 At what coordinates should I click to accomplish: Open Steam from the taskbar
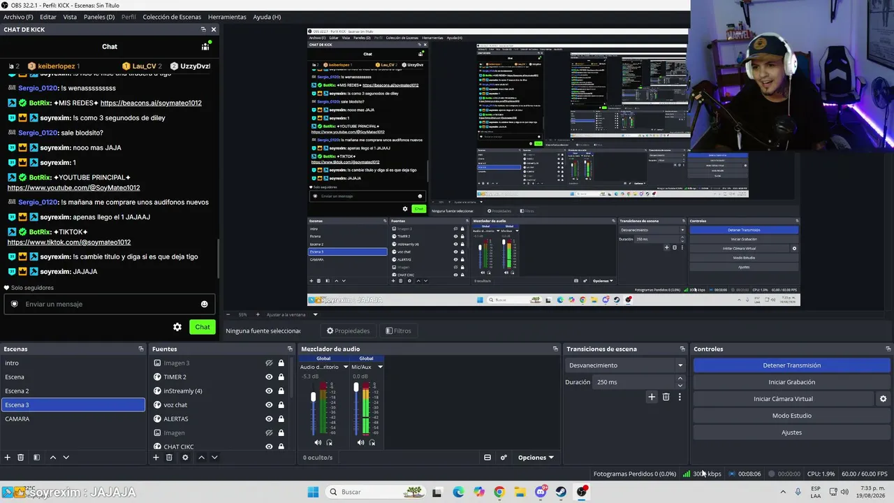click(x=562, y=492)
